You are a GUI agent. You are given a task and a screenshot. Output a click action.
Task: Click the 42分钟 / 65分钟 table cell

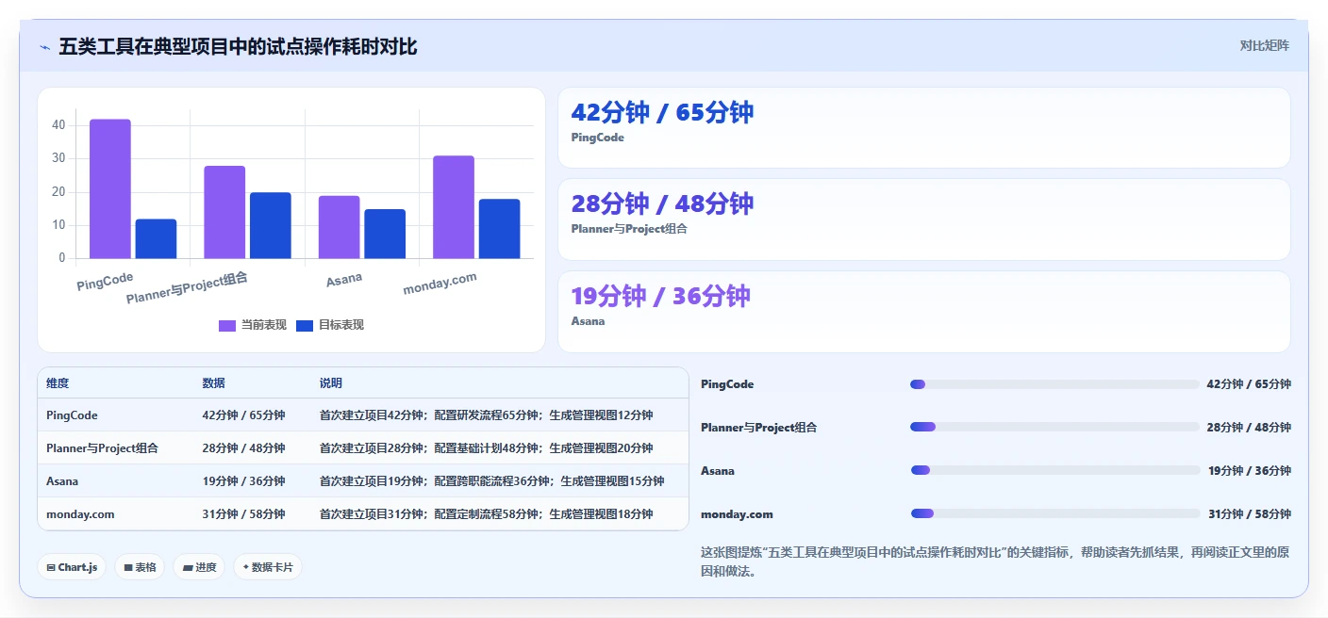[243, 415]
